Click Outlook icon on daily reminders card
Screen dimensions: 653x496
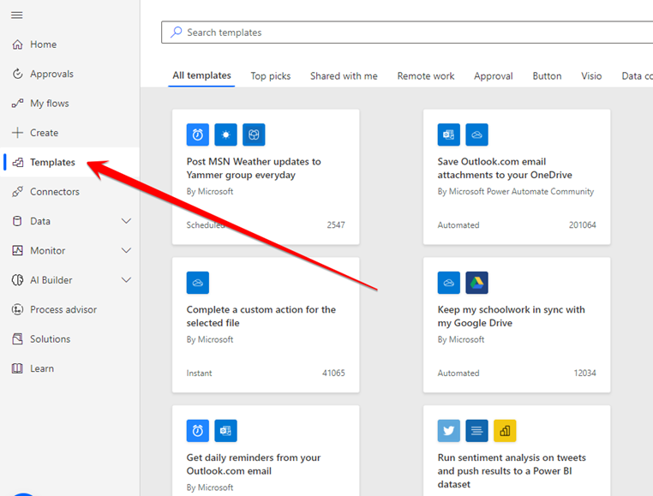coord(225,431)
